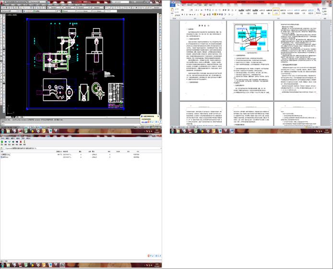Open the AutoCAD red application menu button
This screenshot has width=333, height=269.
pyautogui.click(x=2, y=3)
